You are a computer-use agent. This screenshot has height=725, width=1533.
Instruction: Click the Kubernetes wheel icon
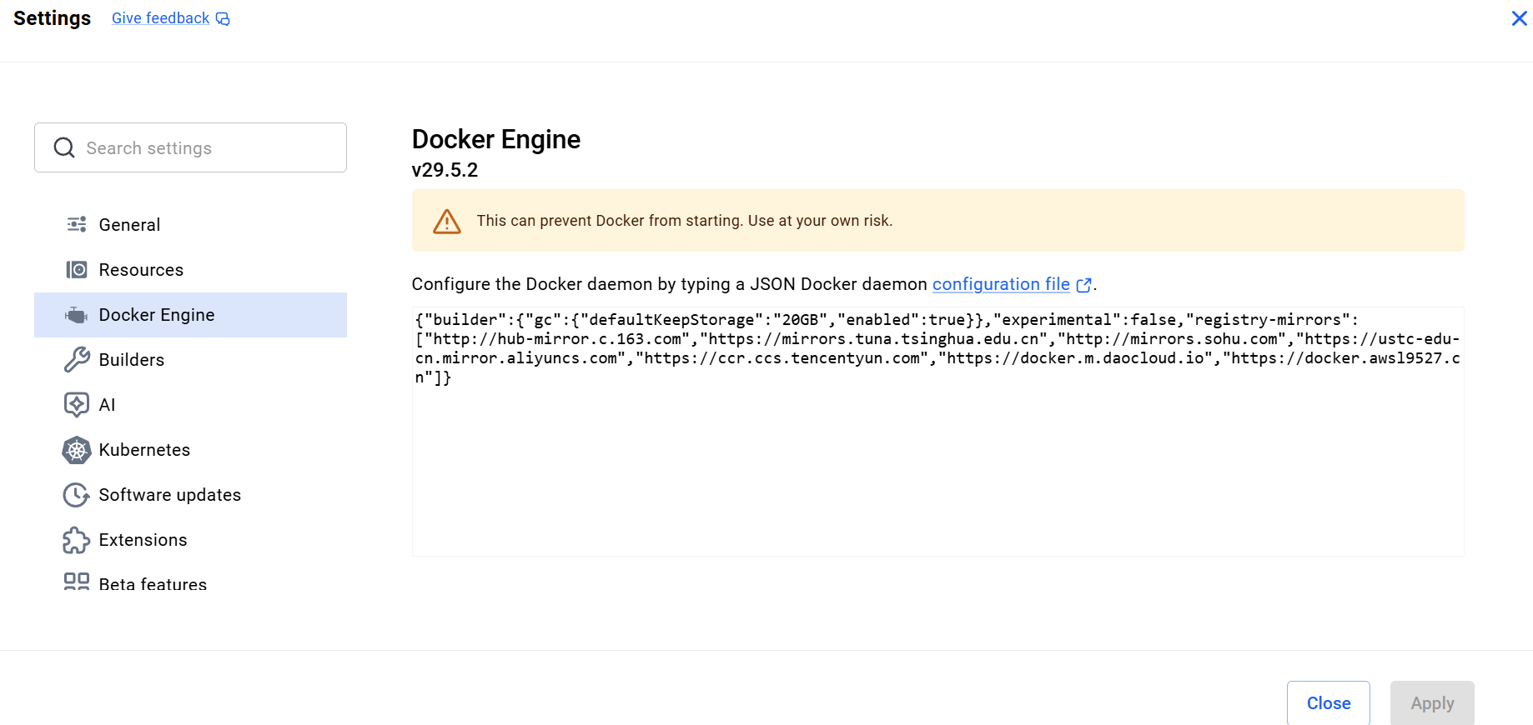pos(77,450)
